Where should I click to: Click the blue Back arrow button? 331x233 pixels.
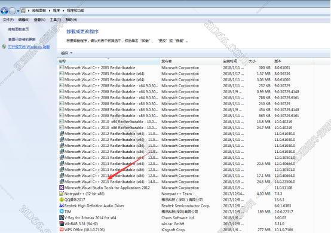pos(4,11)
